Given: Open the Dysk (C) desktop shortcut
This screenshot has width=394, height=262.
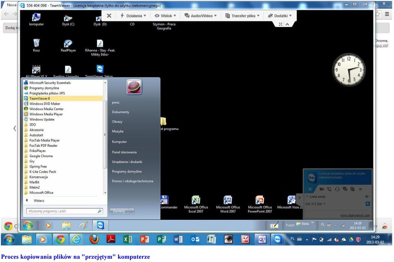Looking at the screenshot, I should coord(68,20).
